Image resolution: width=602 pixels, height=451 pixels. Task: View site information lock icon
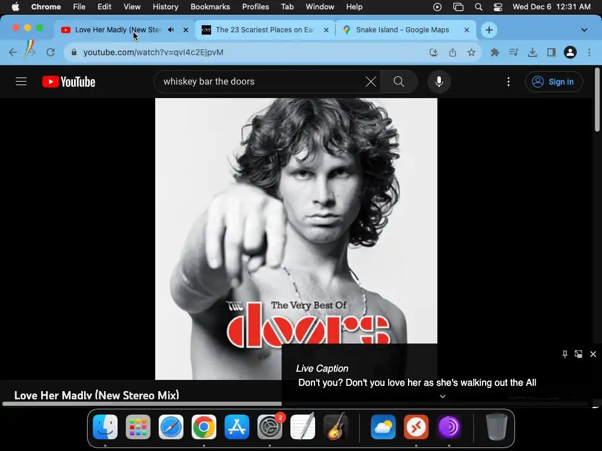74,52
